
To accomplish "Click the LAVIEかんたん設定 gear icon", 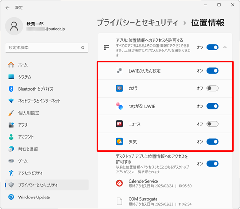I will click(x=120, y=71).
